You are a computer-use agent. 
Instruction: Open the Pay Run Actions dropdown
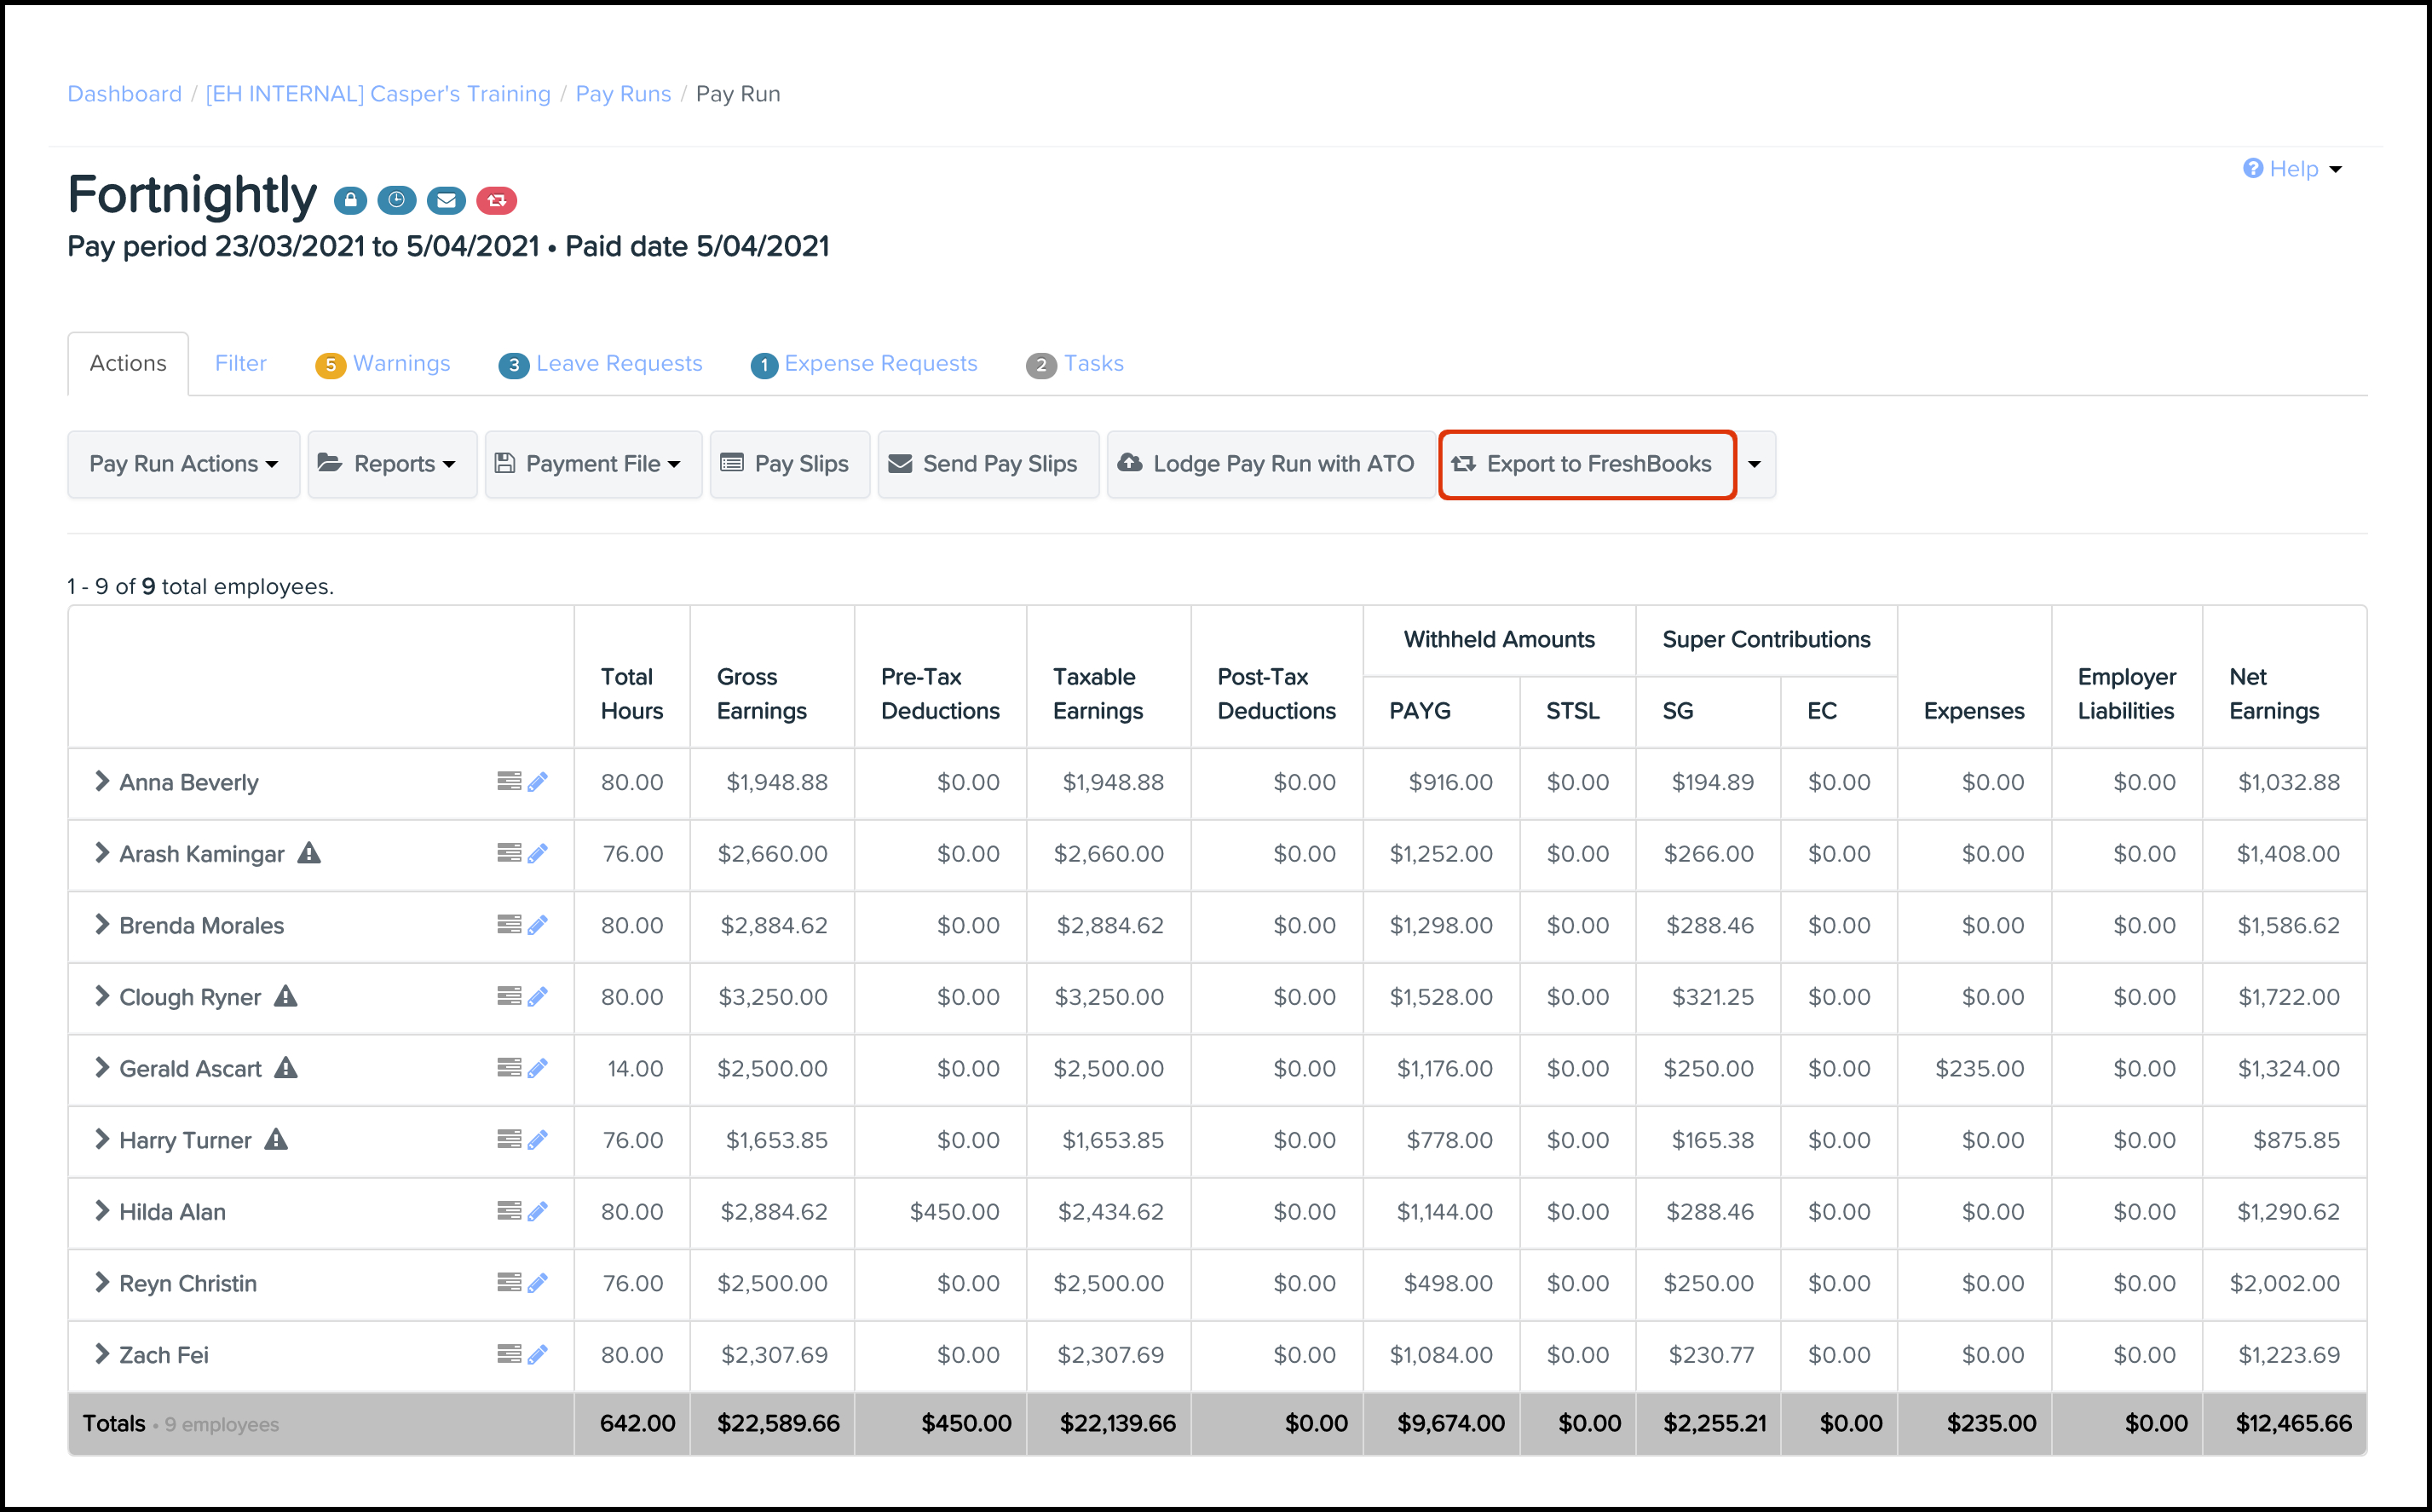[184, 464]
